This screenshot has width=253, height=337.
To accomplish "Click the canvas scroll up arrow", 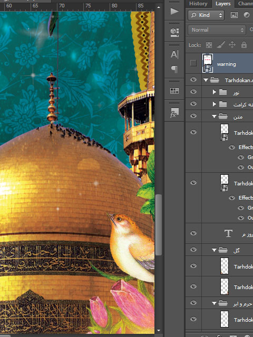I will click(x=159, y=7).
